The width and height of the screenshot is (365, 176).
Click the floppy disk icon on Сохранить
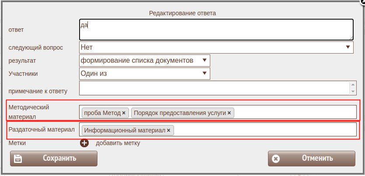[18, 159]
